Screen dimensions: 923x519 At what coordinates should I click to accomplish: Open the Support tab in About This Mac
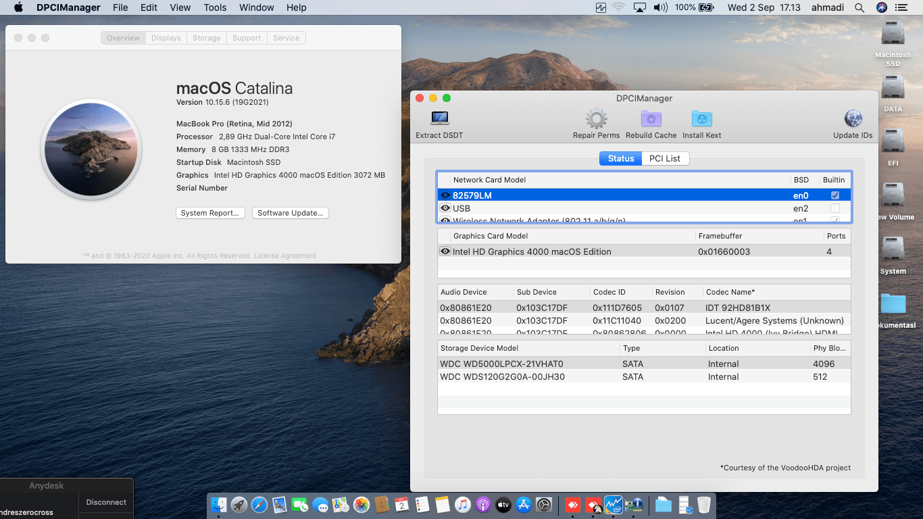(247, 38)
